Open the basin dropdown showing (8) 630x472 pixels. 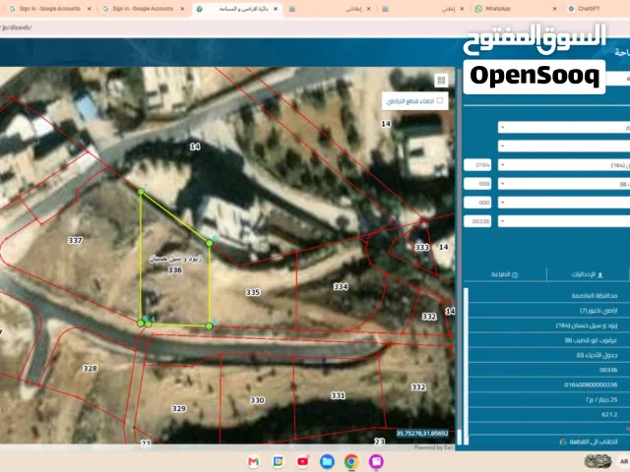click(x=564, y=184)
